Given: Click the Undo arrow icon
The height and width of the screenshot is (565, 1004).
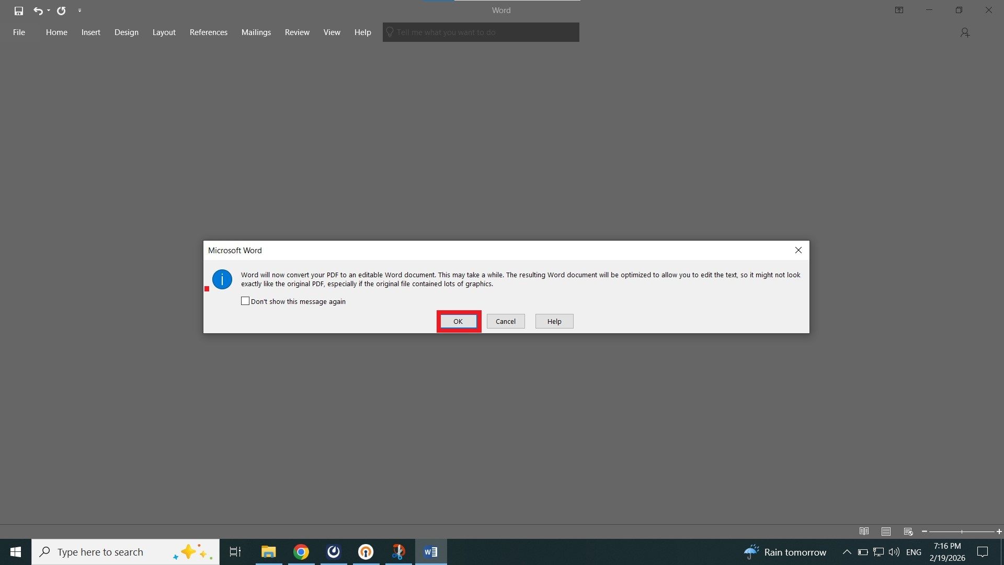Looking at the screenshot, I should [x=38, y=10].
